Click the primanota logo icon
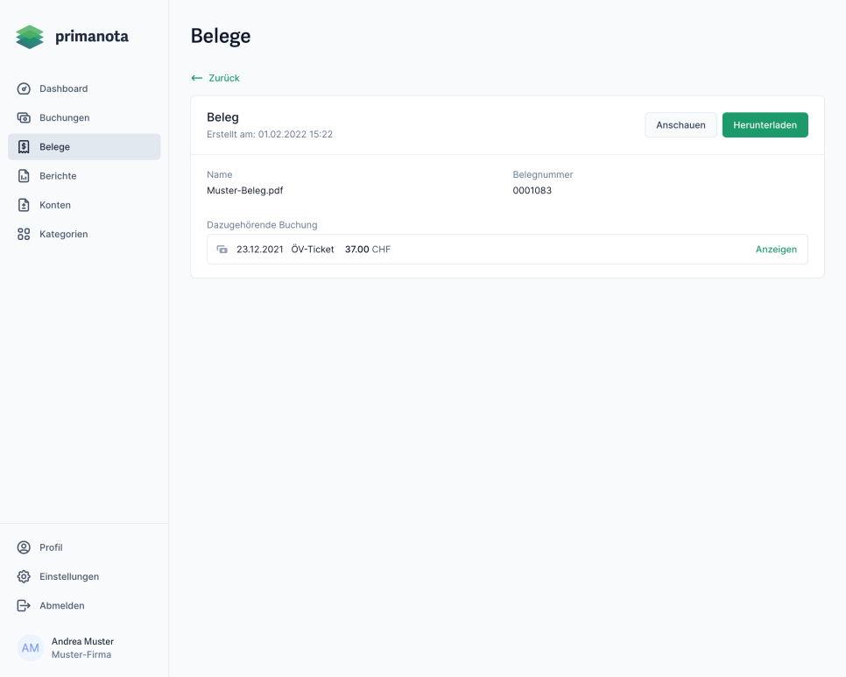 point(30,37)
